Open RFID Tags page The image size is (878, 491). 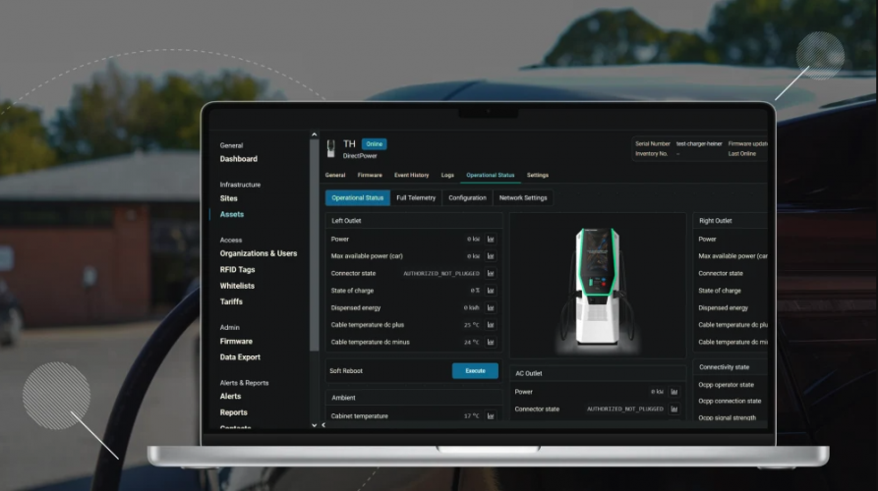tap(237, 269)
